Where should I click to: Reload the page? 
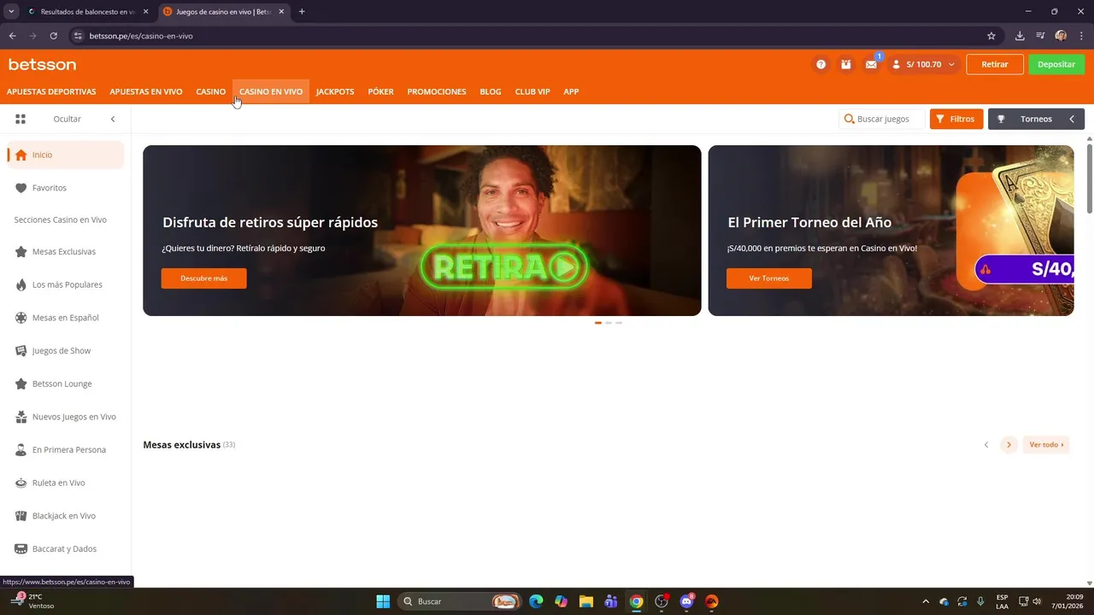[x=53, y=36]
